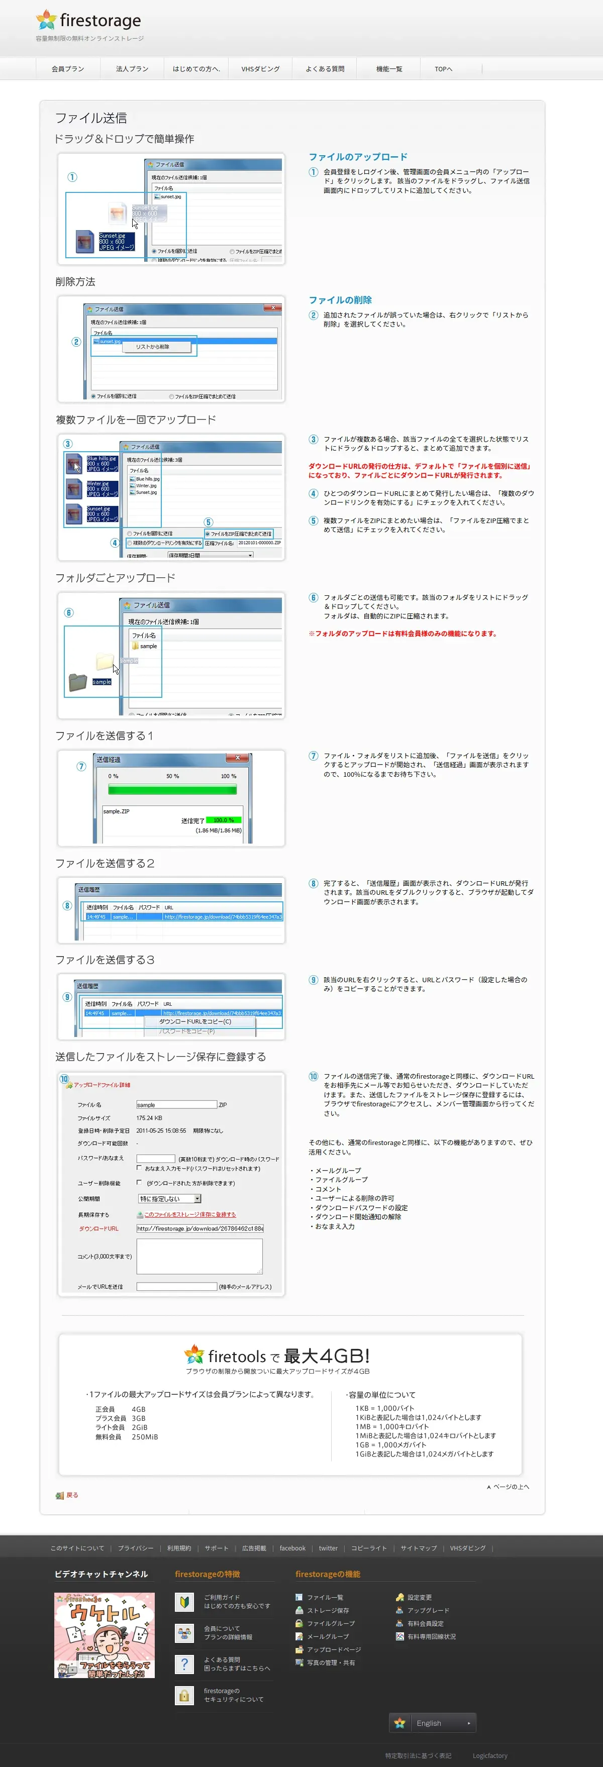Viewport: 603px width, 1767px height.
Task: Click the step 1 drag-and-drop Sunset.jpg screenshot
Action: pos(171,209)
